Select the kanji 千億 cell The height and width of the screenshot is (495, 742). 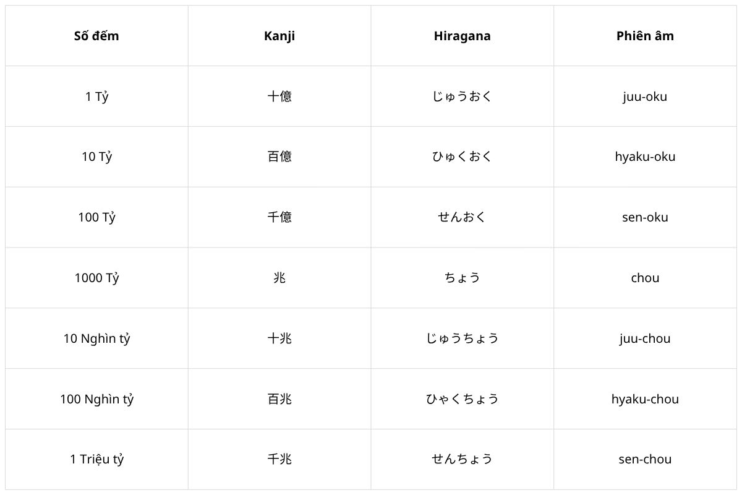point(279,218)
